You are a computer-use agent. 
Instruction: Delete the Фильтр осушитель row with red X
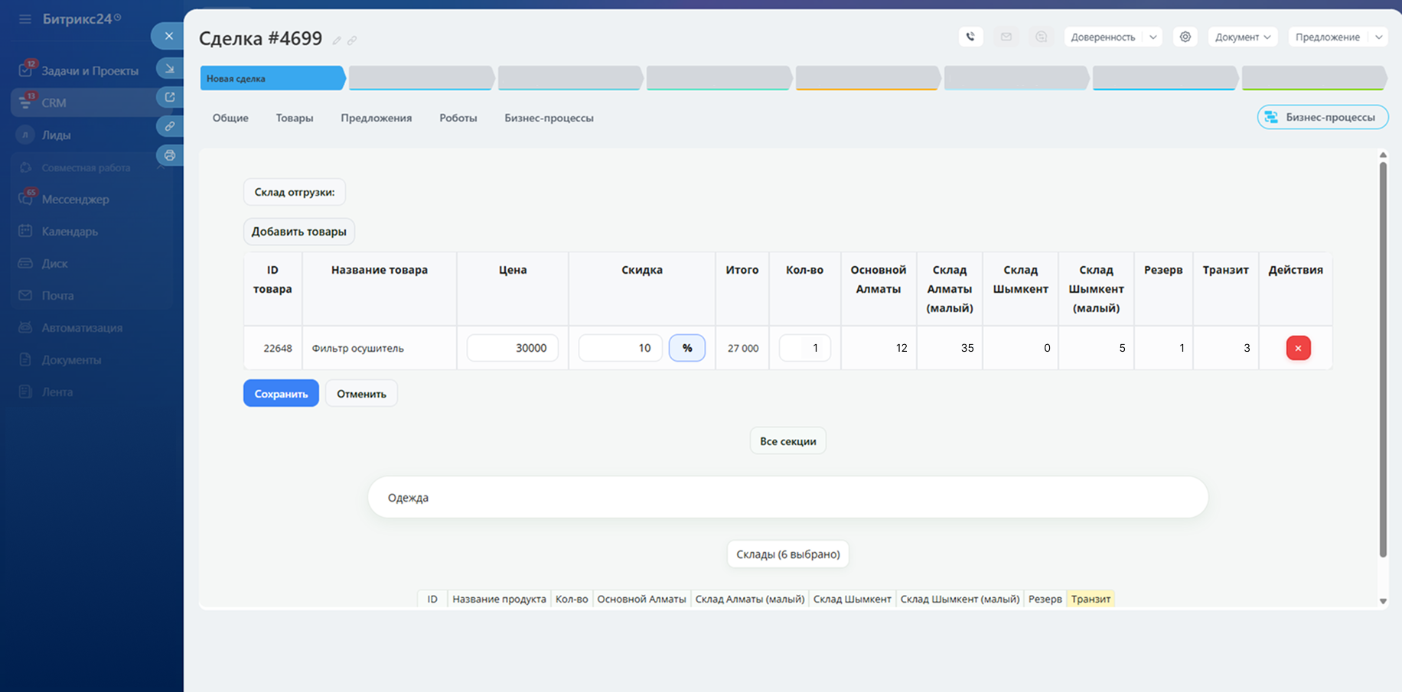click(x=1298, y=348)
